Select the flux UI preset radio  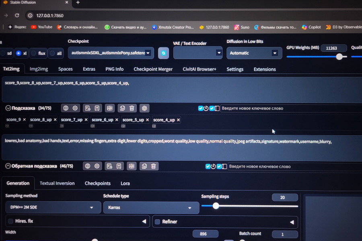34,53
